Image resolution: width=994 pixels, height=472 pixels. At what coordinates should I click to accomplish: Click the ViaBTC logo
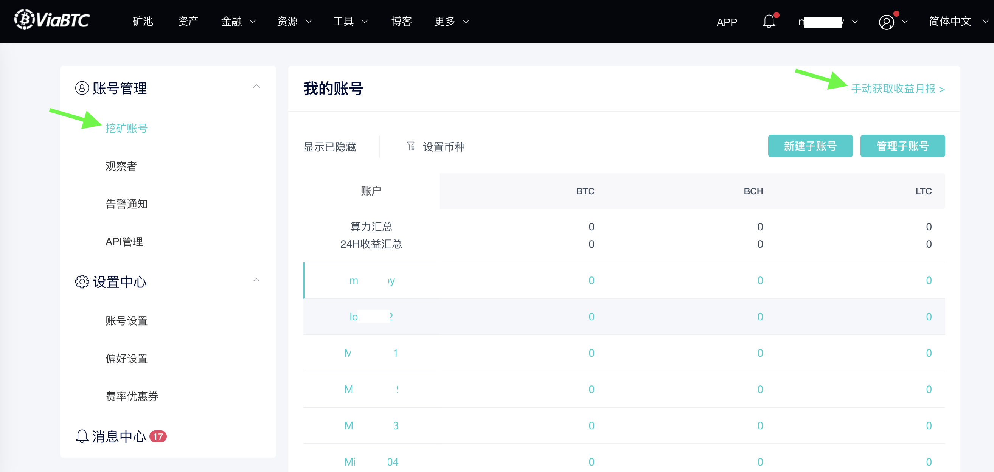pyautogui.click(x=52, y=20)
